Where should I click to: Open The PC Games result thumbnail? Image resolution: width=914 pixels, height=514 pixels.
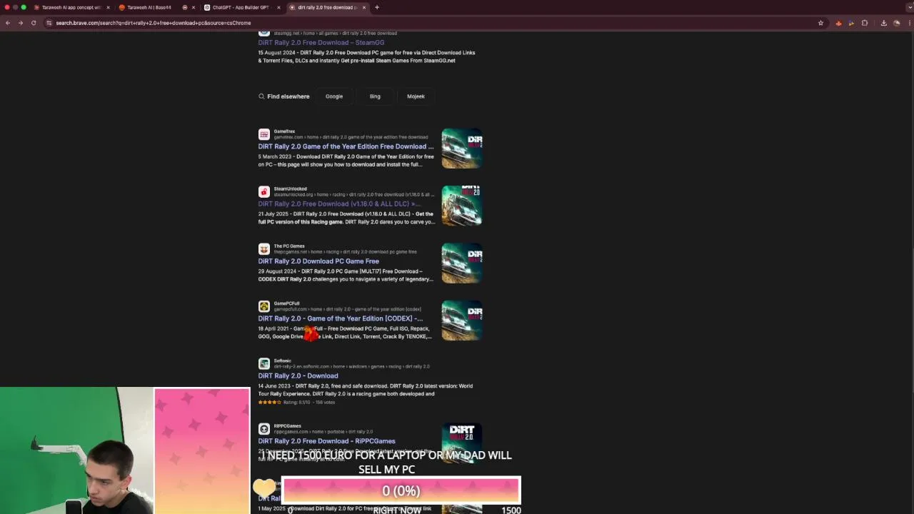pos(462,263)
